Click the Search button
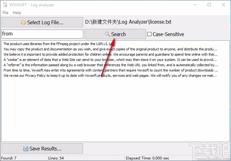Image resolution: width=231 pixels, height=161 pixels. [x=115, y=34]
